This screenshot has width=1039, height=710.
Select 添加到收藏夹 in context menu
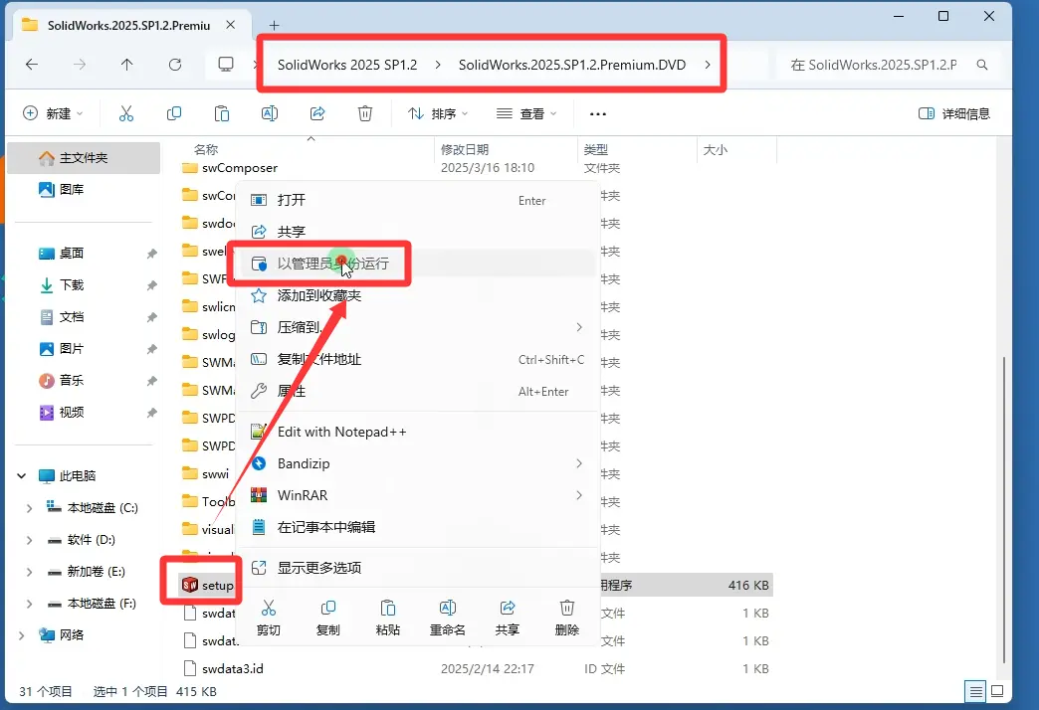pos(417,295)
